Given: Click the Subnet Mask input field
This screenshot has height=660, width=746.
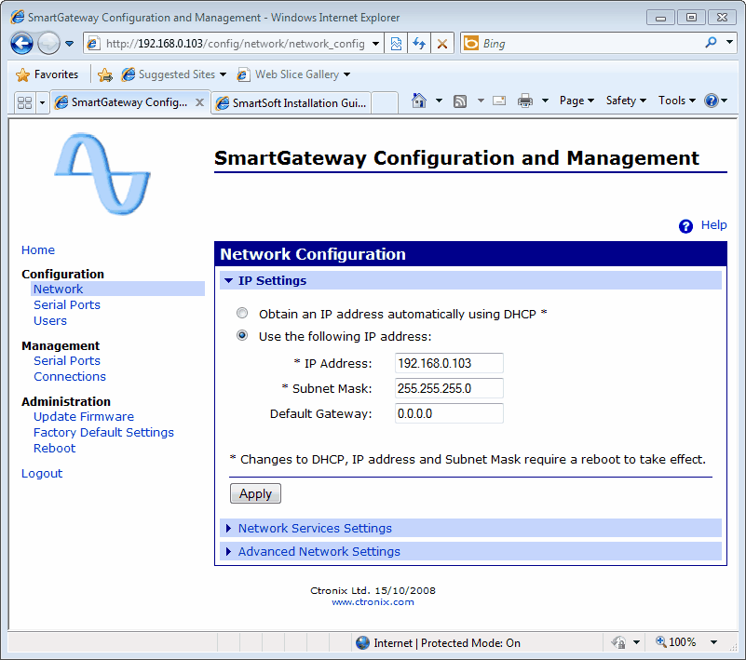Looking at the screenshot, I should pos(449,388).
